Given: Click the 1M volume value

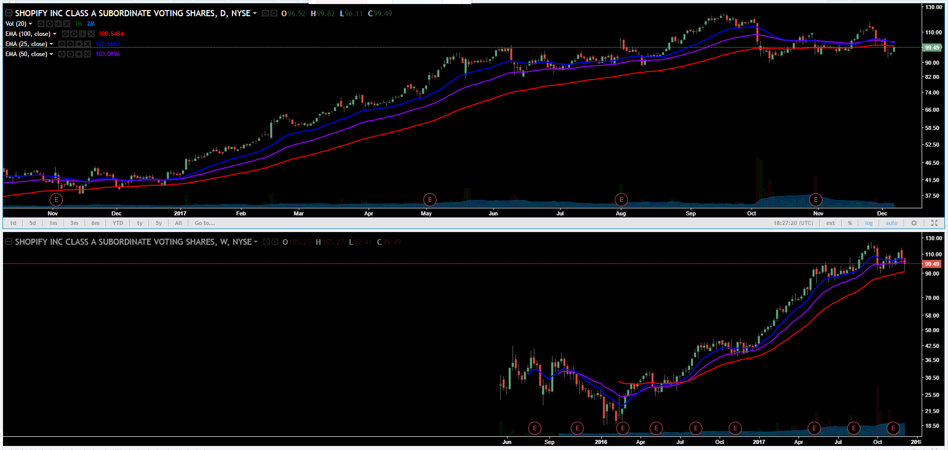Looking at the screenshot, I should [78, 24].
